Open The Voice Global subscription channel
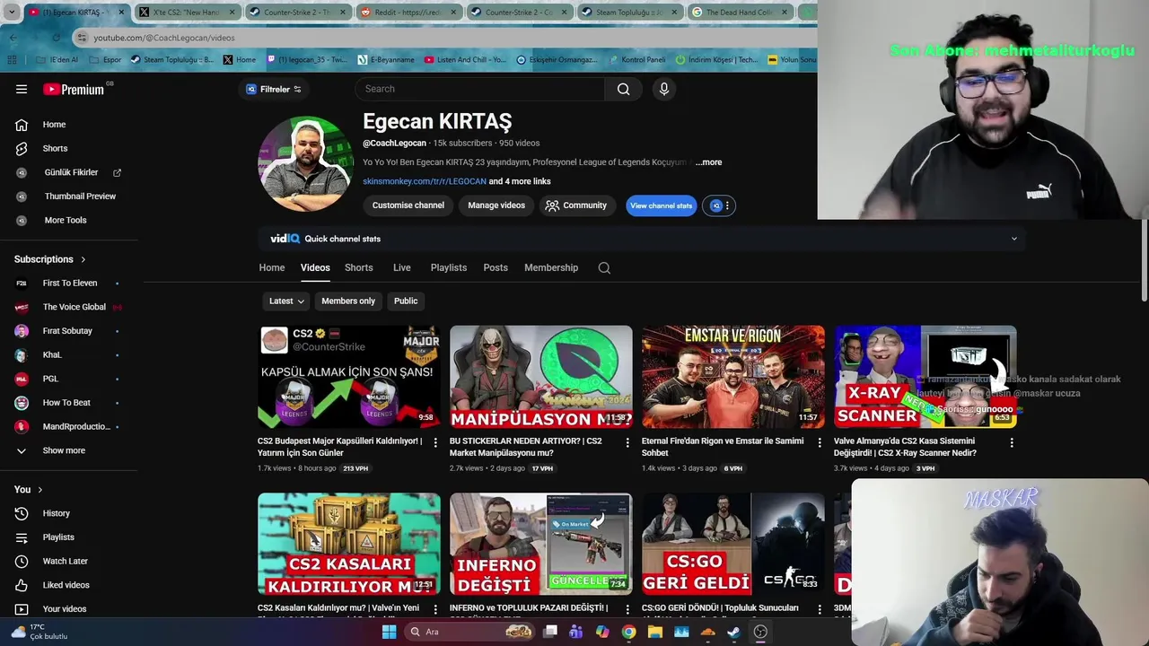 click(74, 307)
